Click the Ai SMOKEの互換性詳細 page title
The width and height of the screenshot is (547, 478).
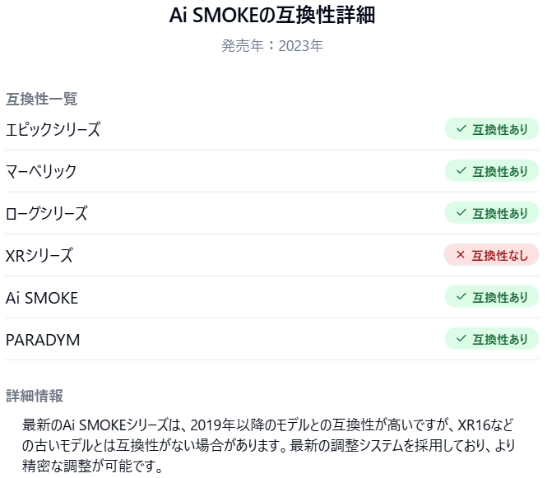pyautogui.click(x=272, y=16)
